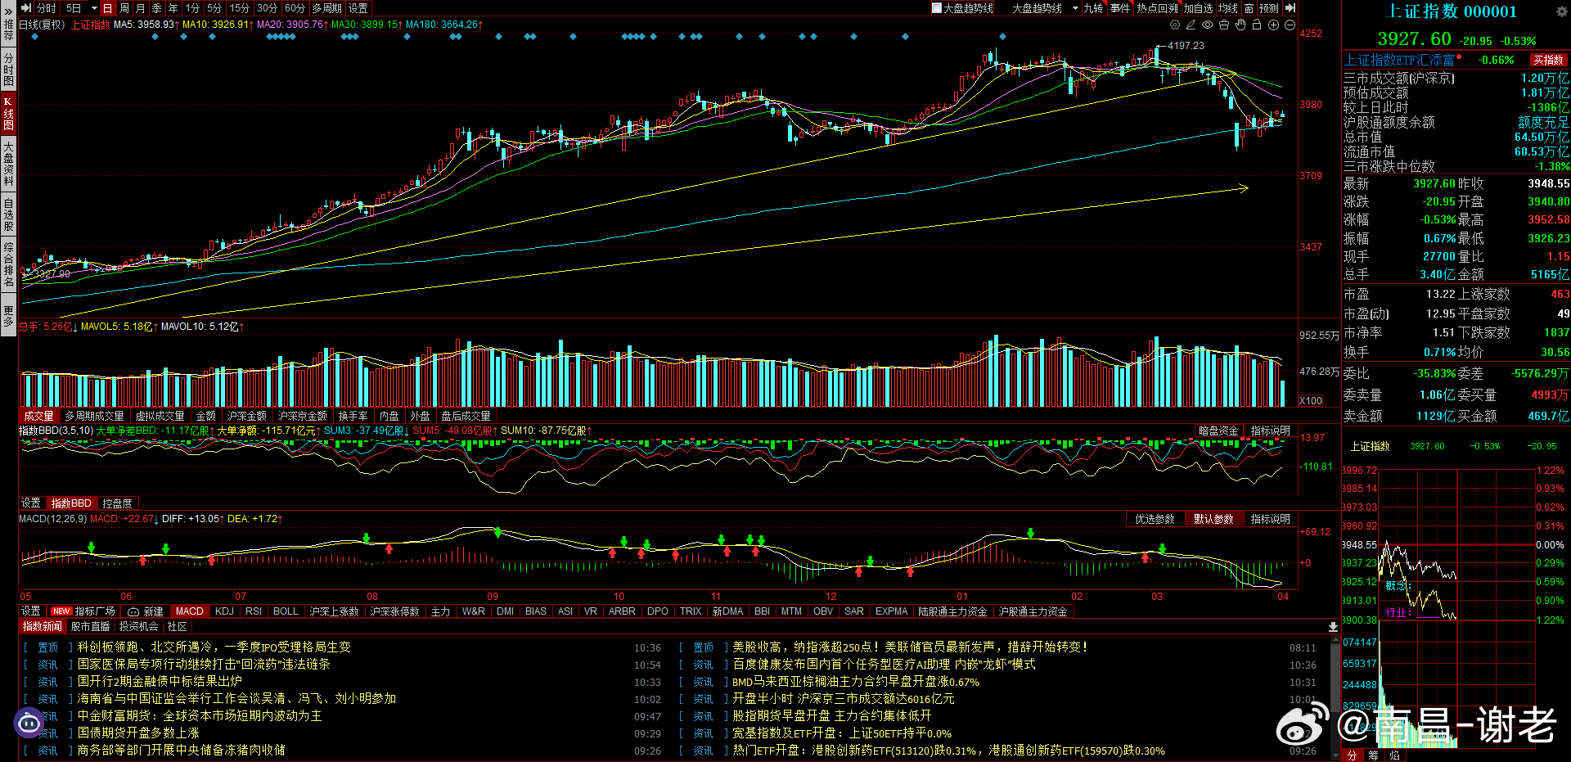Screen dimensions: 1571x762
Task: Select the 周 weekly timeframe
Action: 124,8
